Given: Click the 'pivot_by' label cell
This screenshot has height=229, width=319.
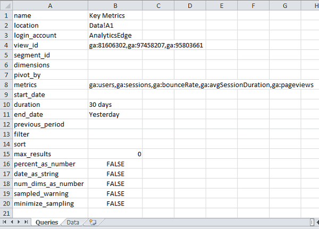Looking at the screenshot, I should 51,75.
